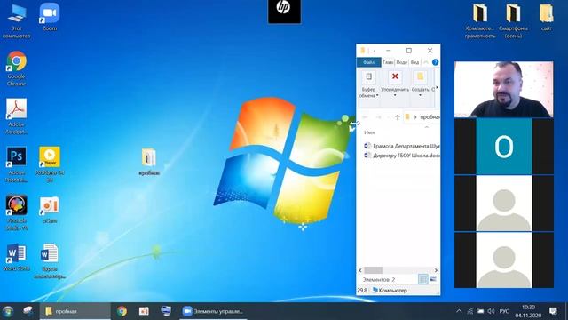Open Chrome from the taskbar

pos(122,311)
